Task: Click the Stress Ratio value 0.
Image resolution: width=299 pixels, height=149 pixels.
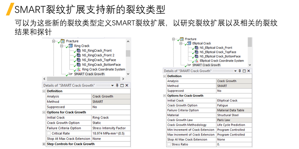Action: 234,145
